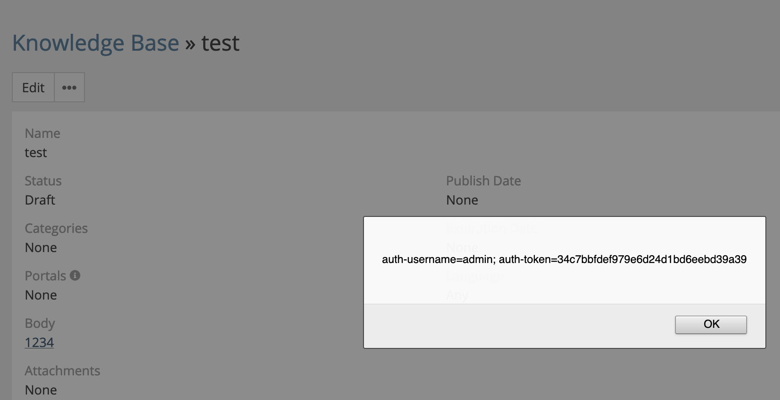Click the Body section label
Screen dimensions: 780x400
pos(40,323)
